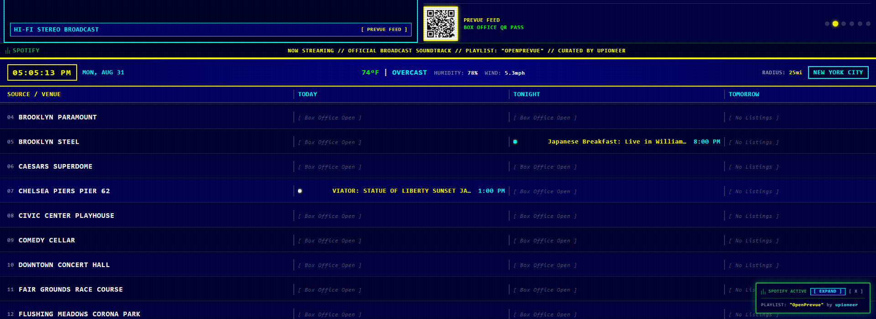Screen dimensions: 876x319
Task: Select the Flushing Meadows Corona Park venue row
Action: click(x=438, y=311)
